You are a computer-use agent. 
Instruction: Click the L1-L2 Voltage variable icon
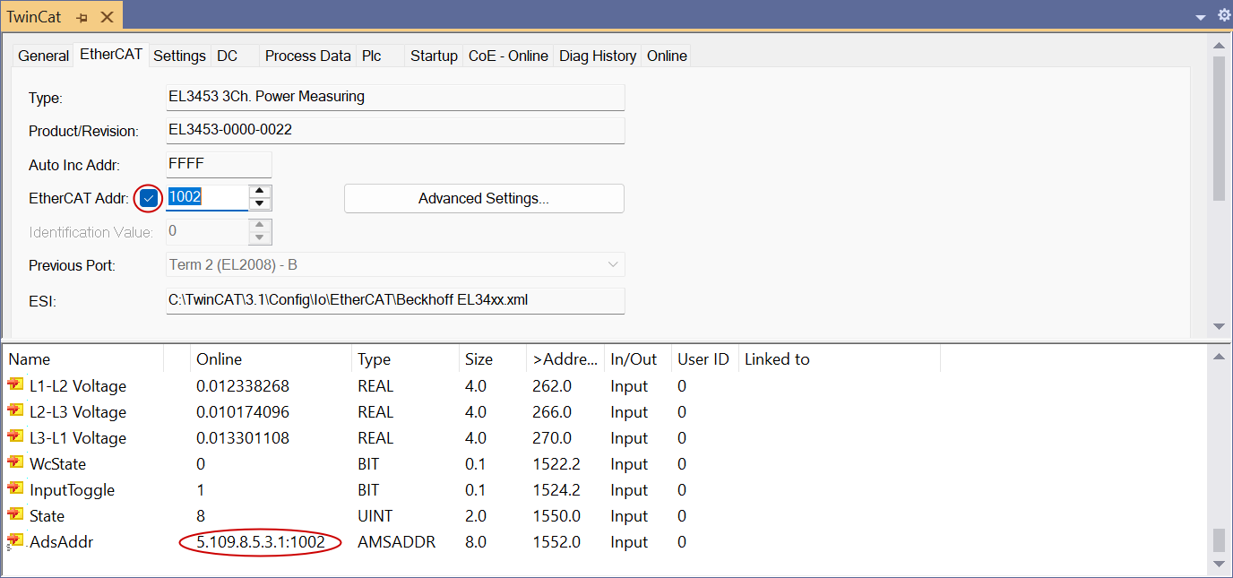15,385
